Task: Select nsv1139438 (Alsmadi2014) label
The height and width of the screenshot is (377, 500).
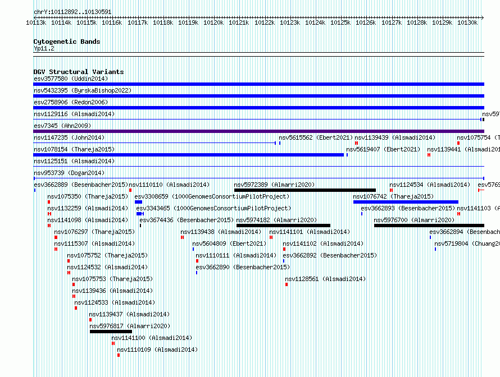Action: pos(221,232)
